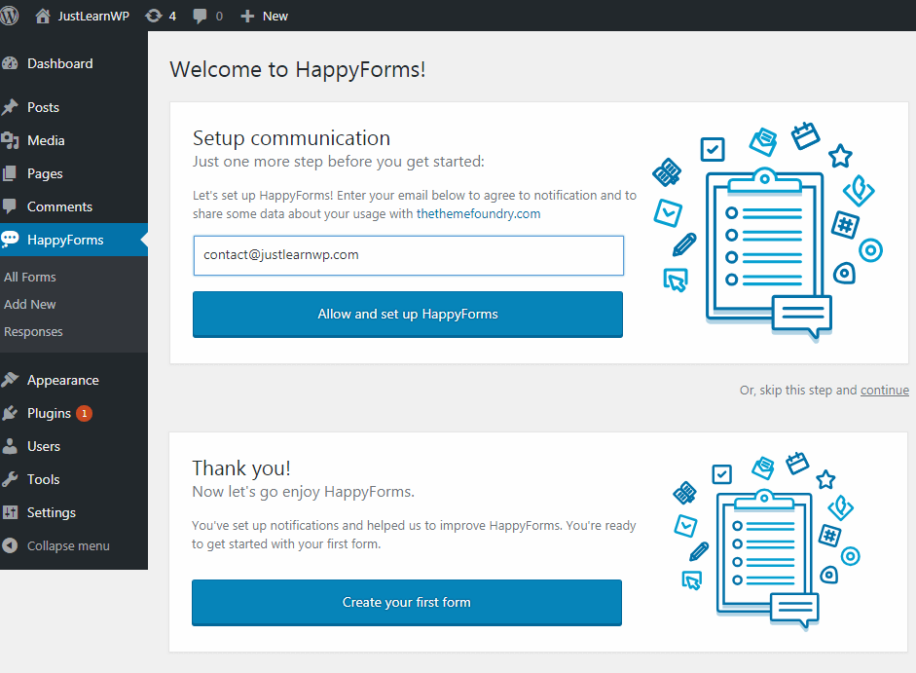Choose Add New under HappyForms
The width and height of the screenshot is (916, 673).
(x=30, y=305)
